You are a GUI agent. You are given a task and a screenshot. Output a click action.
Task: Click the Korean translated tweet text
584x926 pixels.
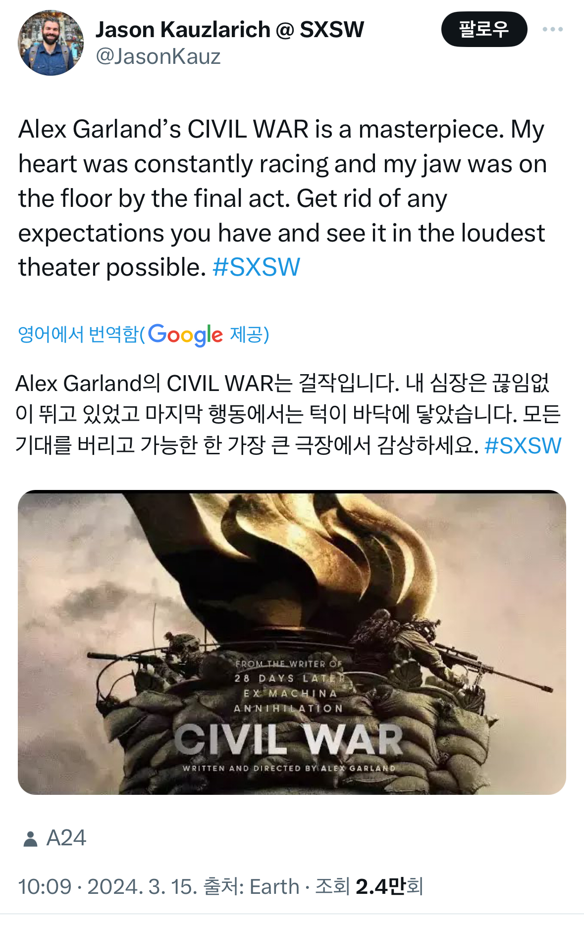pyautogui.click(x=288, y=414)
